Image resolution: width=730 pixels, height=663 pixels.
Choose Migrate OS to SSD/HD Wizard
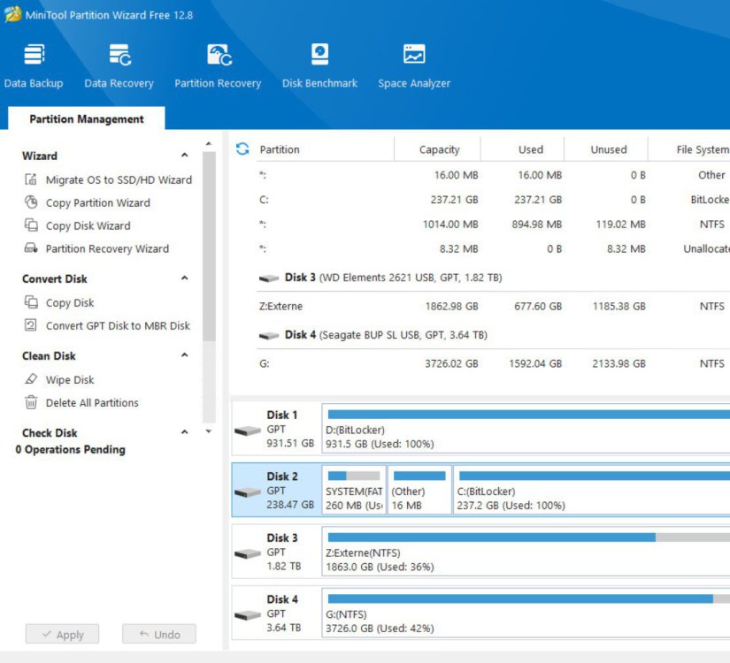point(119,179)
